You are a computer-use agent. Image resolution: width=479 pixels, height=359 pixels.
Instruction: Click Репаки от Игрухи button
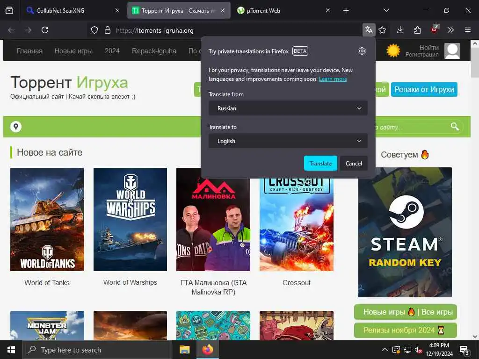[424, 89]
